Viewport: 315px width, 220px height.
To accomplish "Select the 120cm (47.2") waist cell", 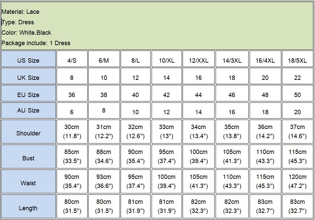I will click(297, 182).
